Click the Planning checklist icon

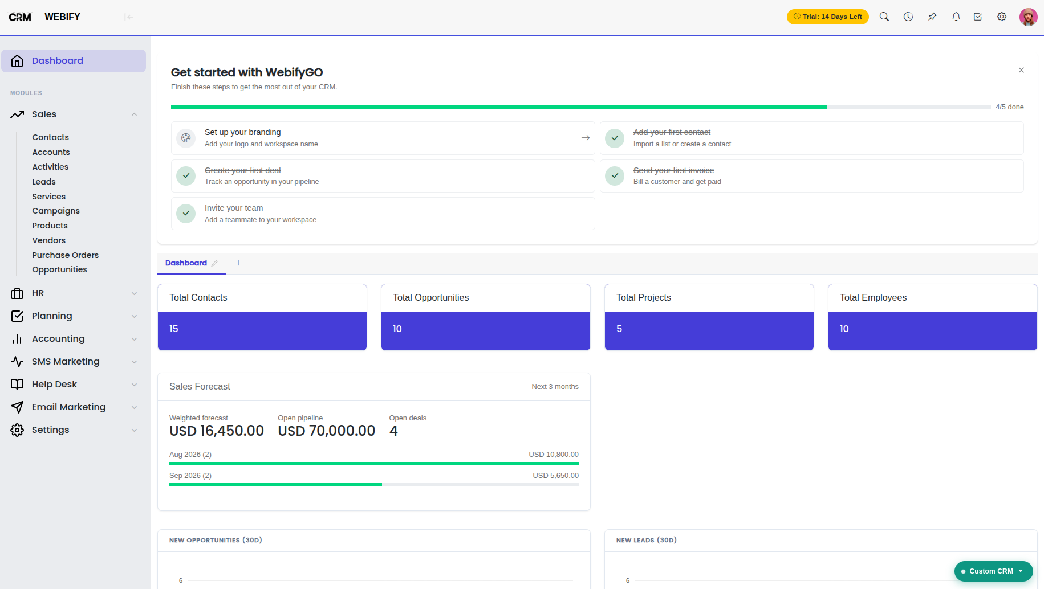tap(17, 316)
